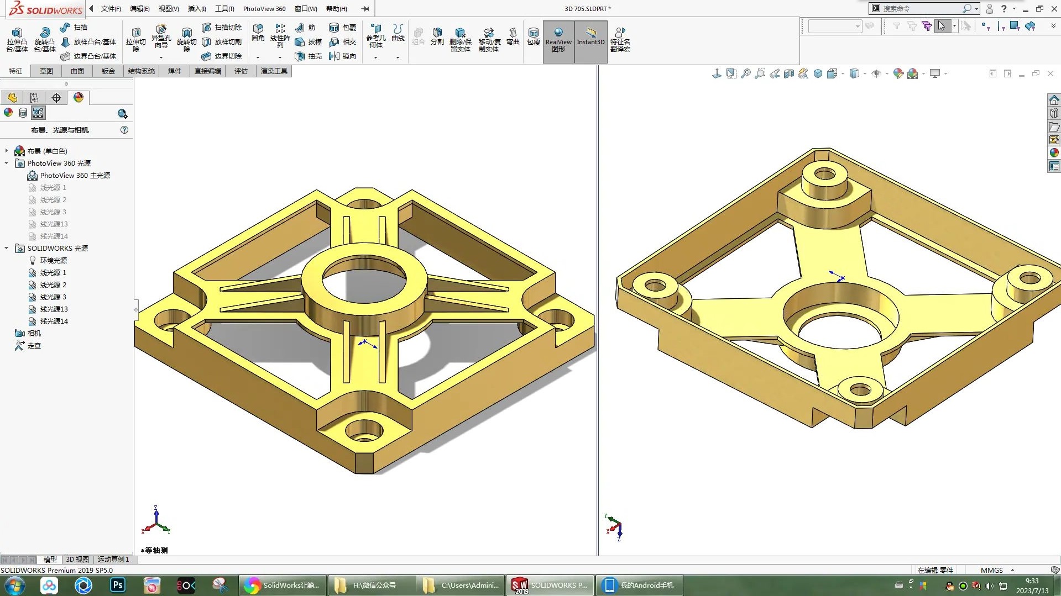Switch to the 运动算例 1 bottom tab
The width and height of the screenshot is (1061, 596).
pyautogui.click(x=113, y=559)
